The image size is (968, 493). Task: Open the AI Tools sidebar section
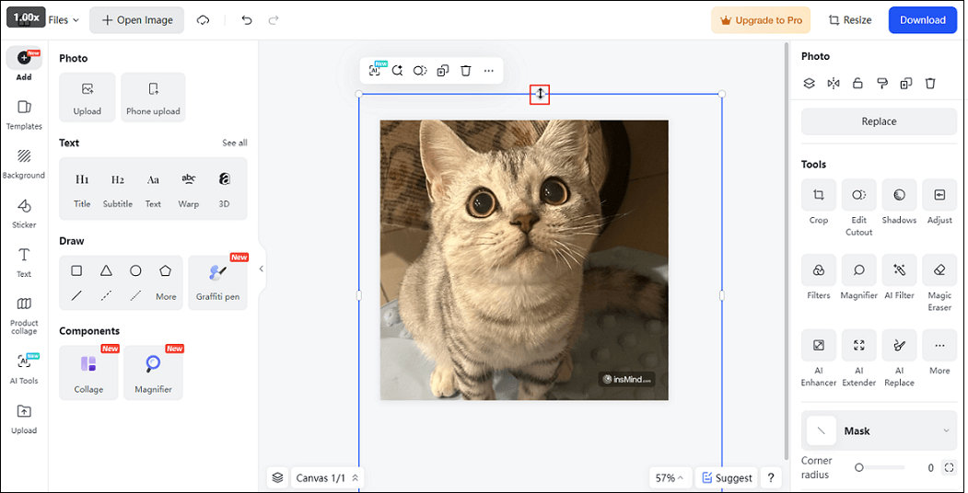[24, 369]
